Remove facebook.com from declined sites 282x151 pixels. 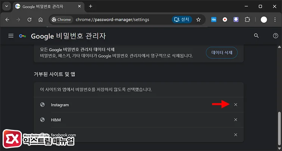[x=236, y=135]
